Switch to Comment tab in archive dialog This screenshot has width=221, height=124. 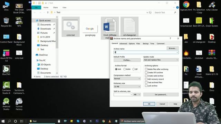pyautogui.click(x=161, y=44)
